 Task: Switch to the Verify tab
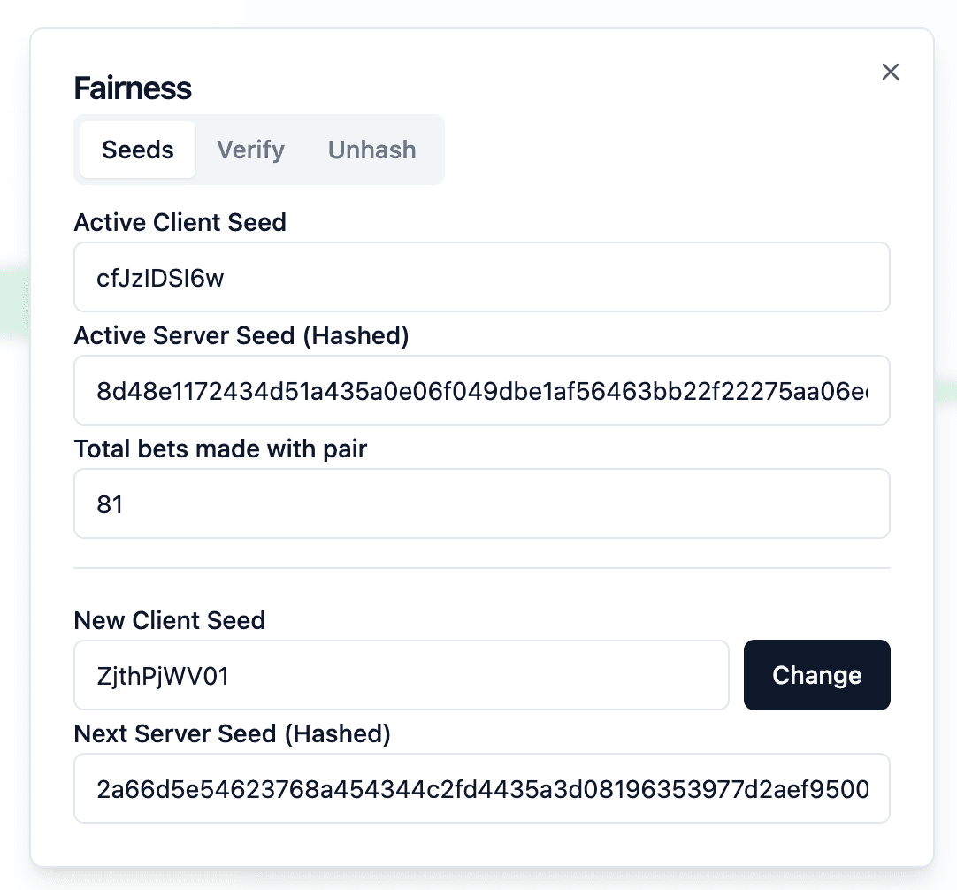251,150
